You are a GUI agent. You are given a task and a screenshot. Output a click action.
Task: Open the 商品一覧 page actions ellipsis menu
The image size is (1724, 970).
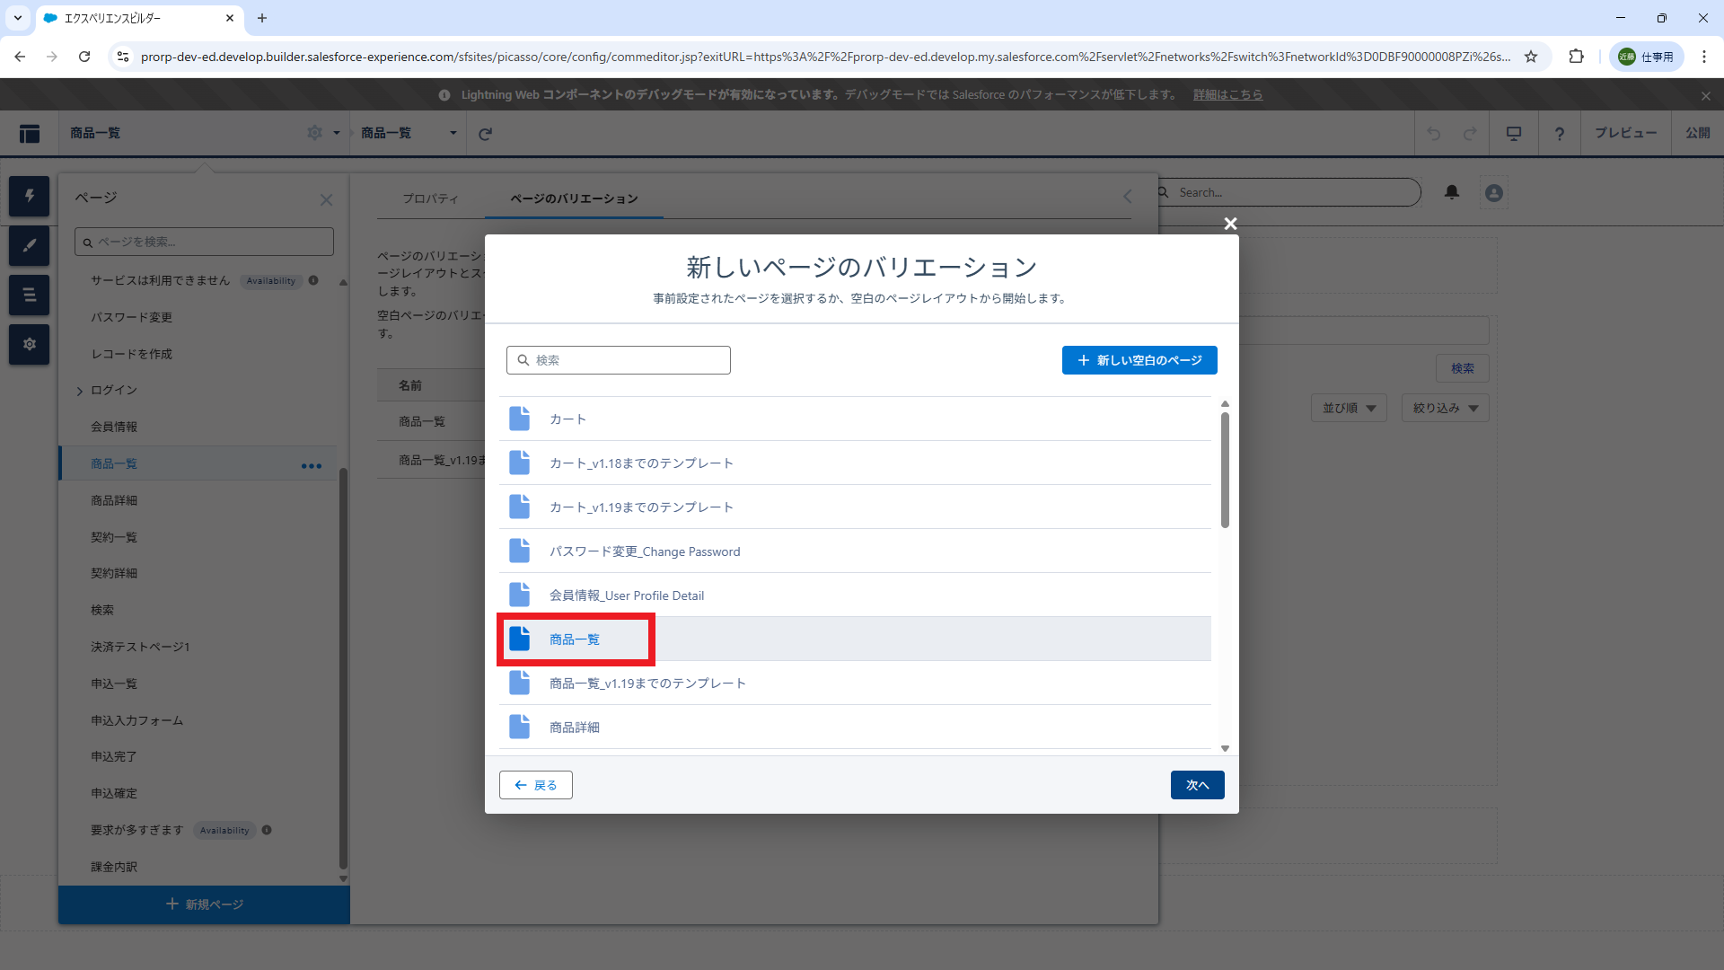[312, 465]
